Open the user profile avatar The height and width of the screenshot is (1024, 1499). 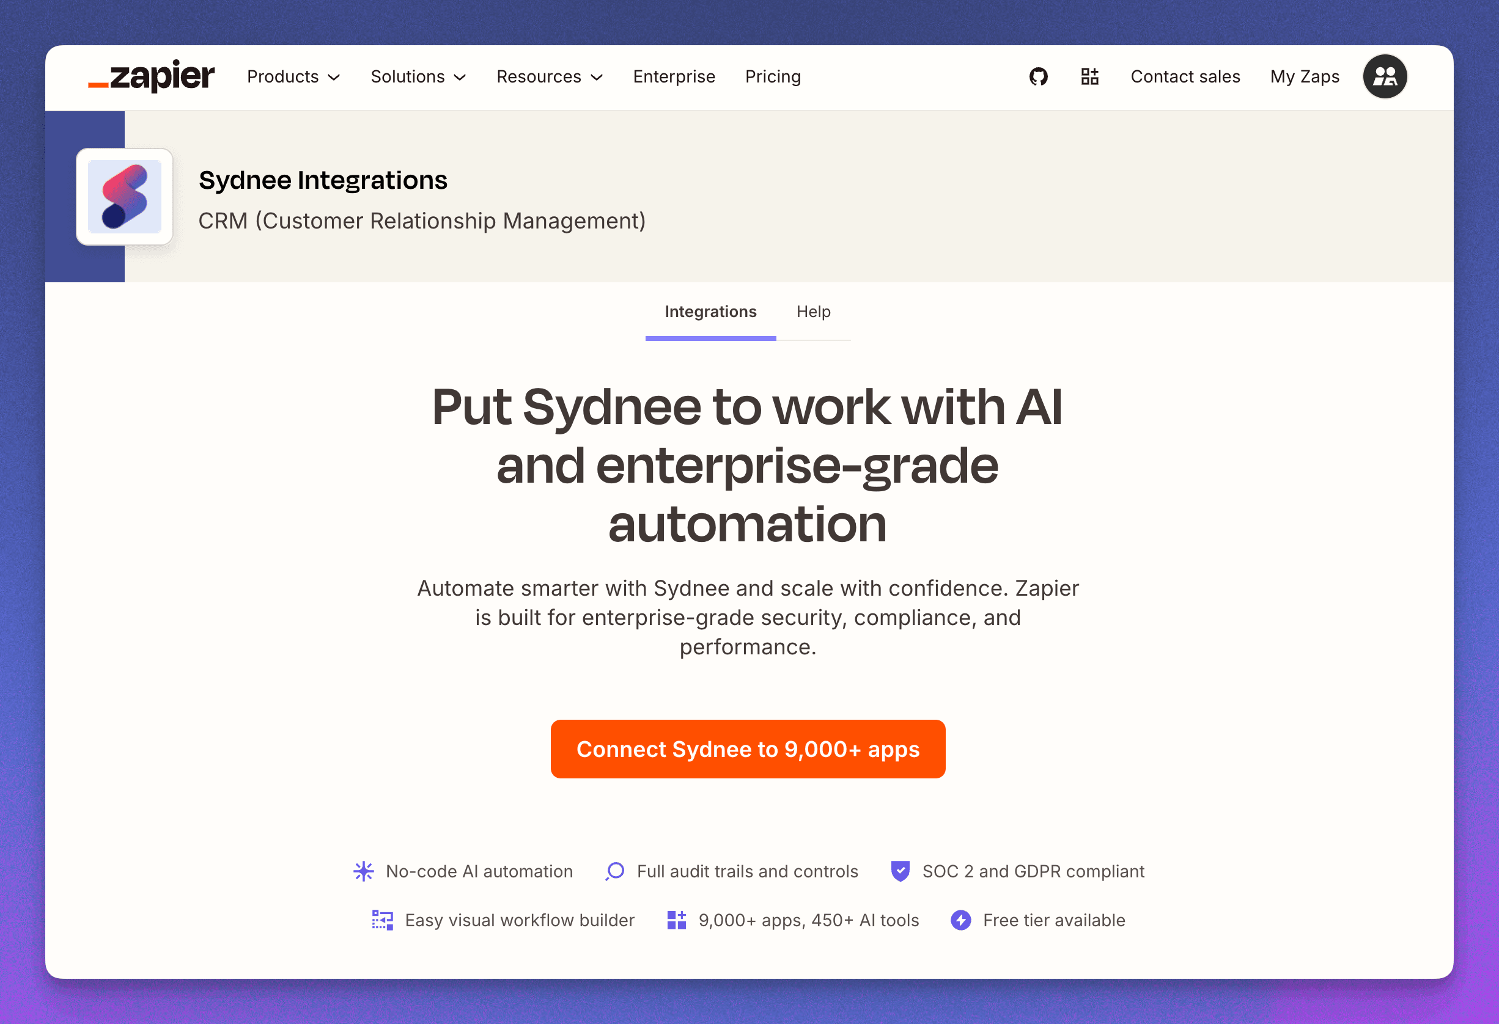click(1385, 77)
